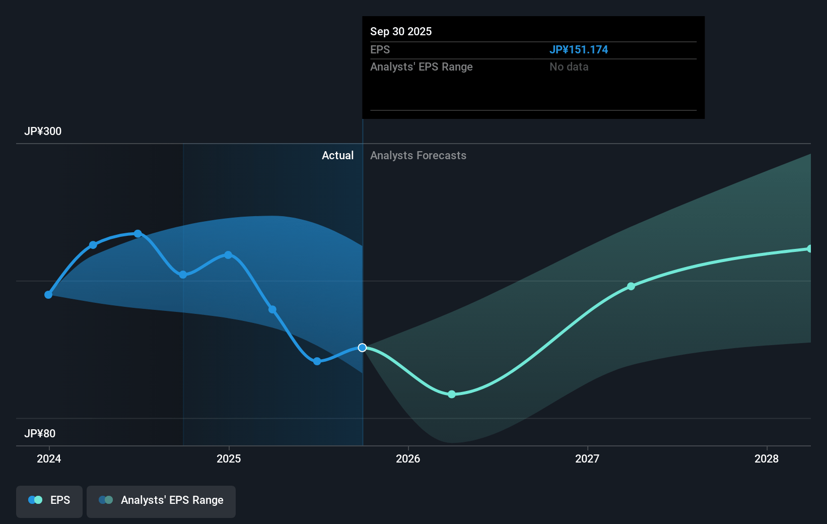Image resolution: width=827 pixels, height=524 pixels.
Task: Click the 2026 x-axis label
Action: click(x=408, y=458)
